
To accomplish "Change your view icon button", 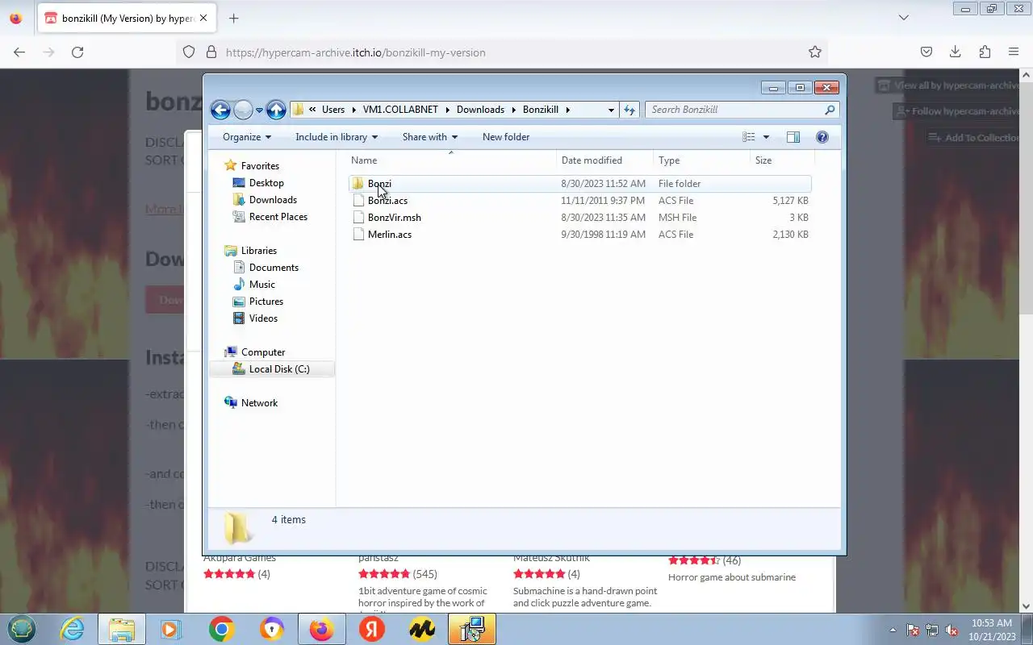I will pos(749,137).
